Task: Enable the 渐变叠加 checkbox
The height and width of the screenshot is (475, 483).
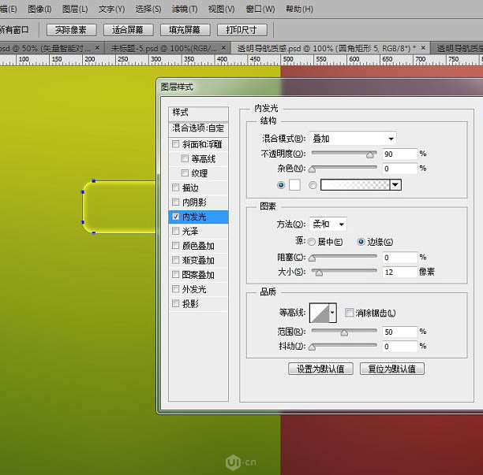Action: [175, 260]
